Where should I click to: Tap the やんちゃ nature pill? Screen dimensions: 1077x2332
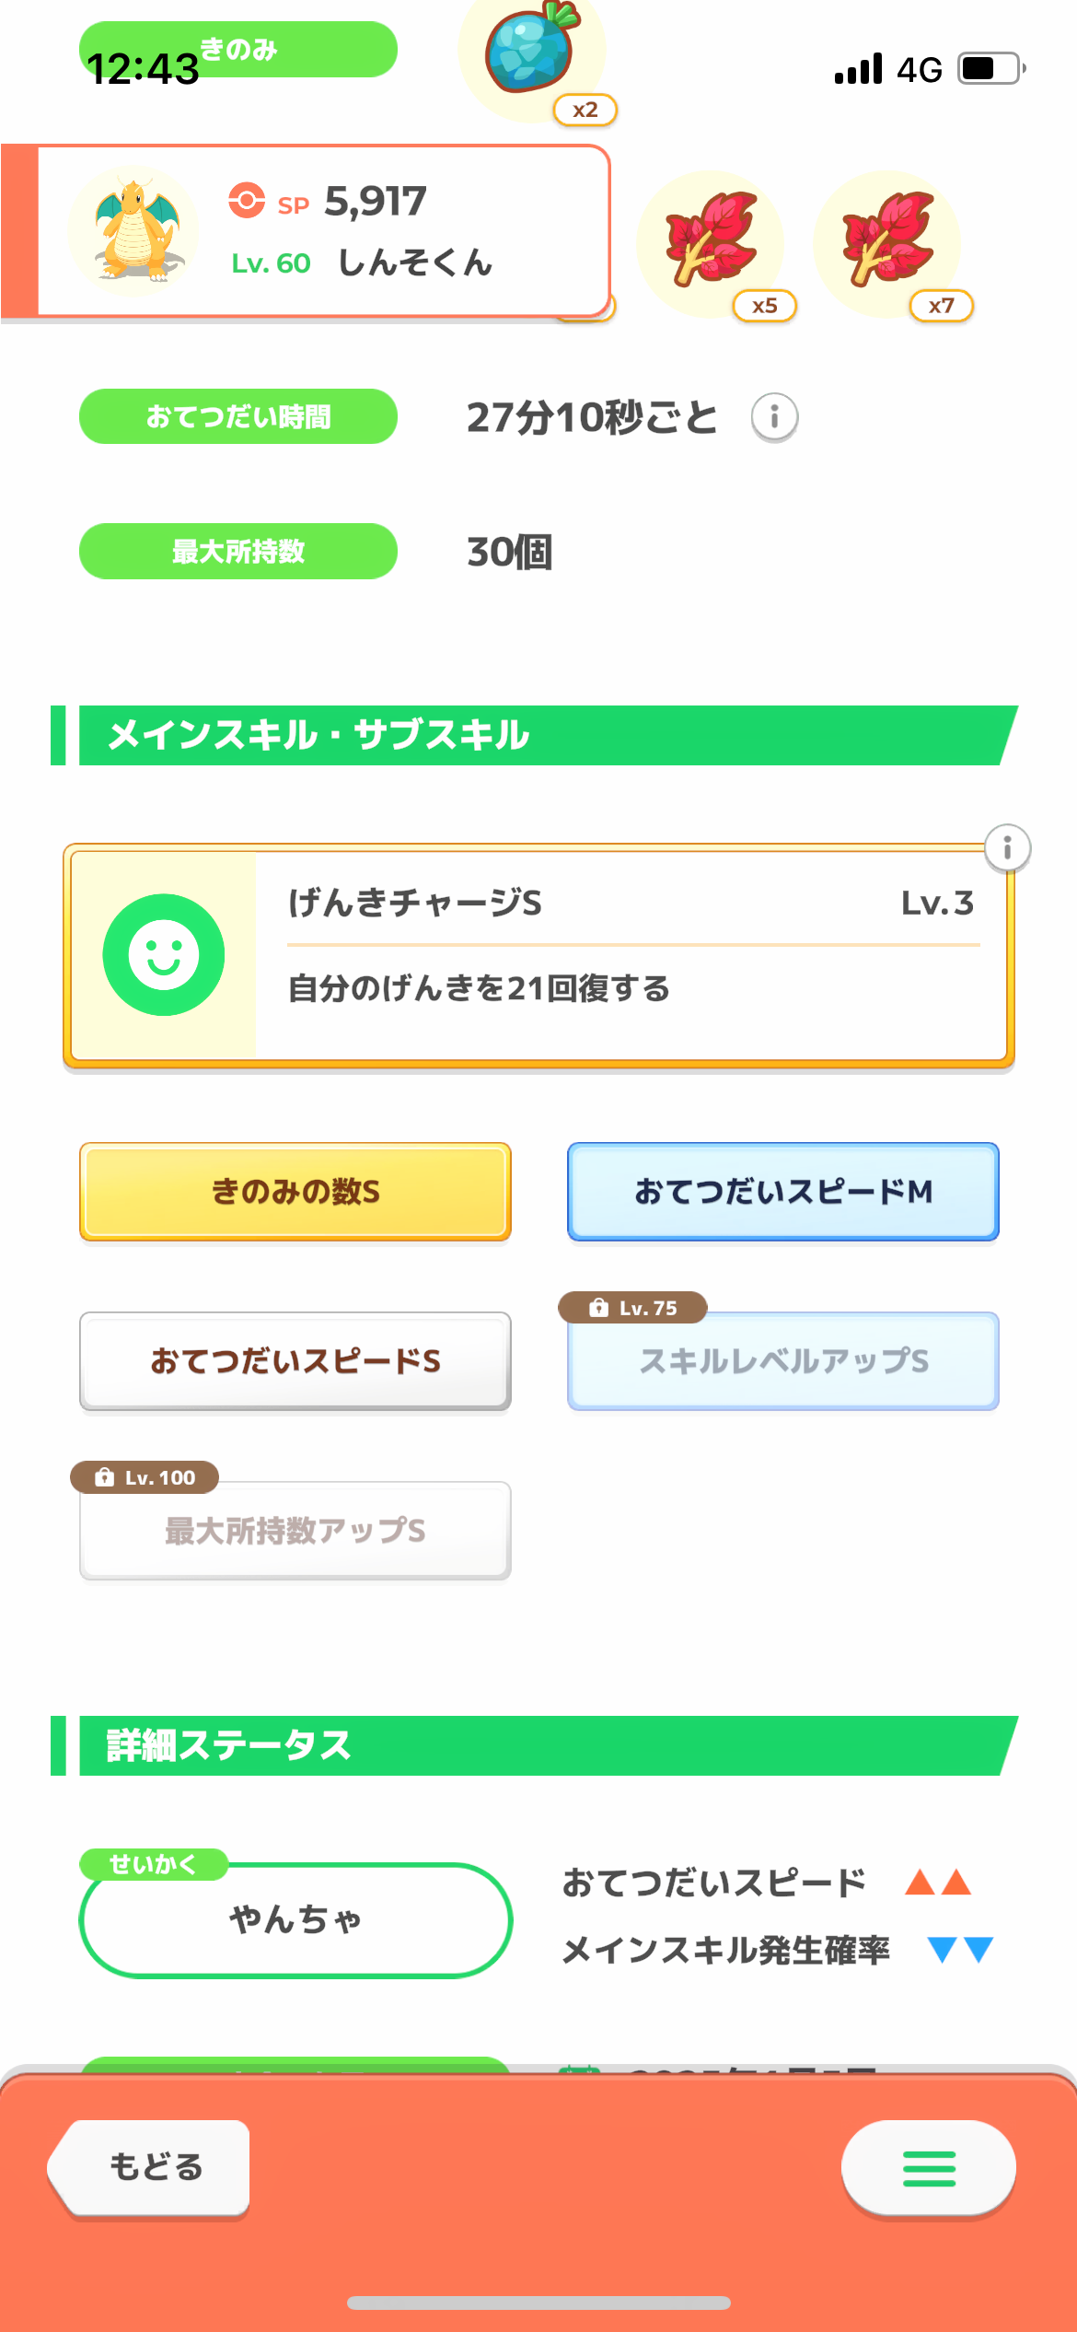[x=295, y=1919]
